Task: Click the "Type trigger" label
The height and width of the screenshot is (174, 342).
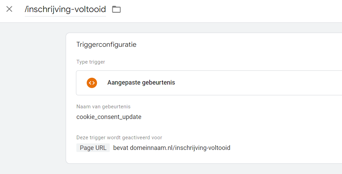Action: tap(90, 62)
